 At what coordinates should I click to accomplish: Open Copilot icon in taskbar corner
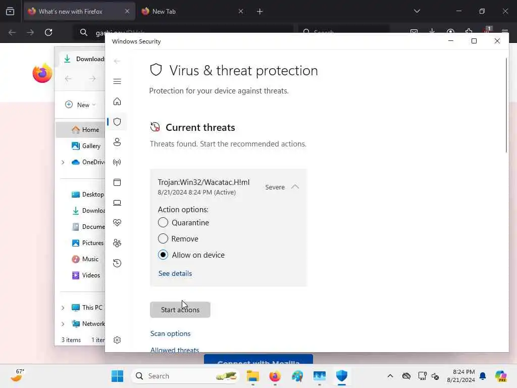[501, 376]
